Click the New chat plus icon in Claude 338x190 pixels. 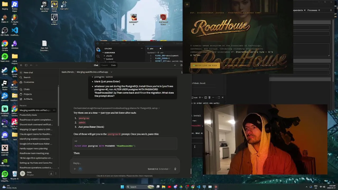coord(21,72)
